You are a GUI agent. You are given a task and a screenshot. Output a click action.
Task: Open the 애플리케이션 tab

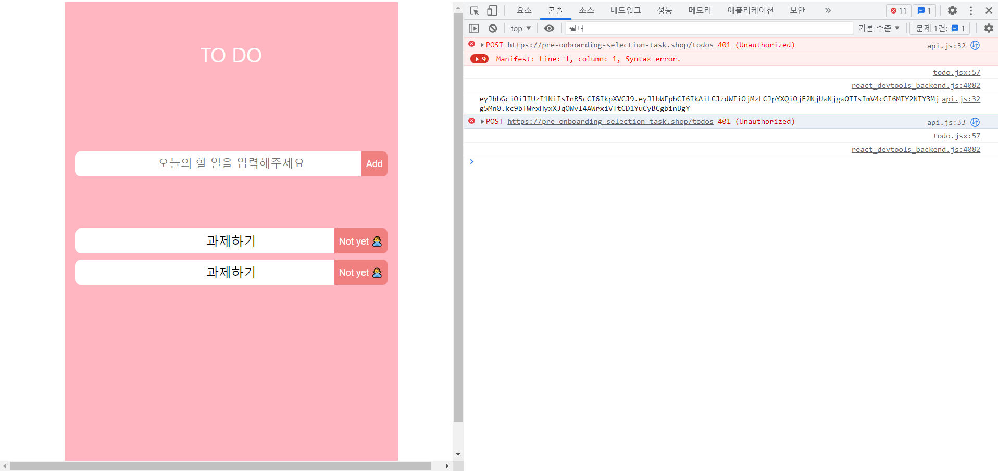coord(751,10)
